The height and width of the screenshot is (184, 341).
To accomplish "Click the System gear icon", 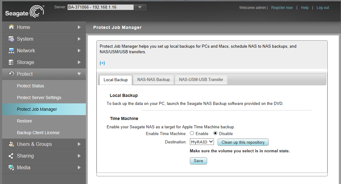I will tap(11, 39).
